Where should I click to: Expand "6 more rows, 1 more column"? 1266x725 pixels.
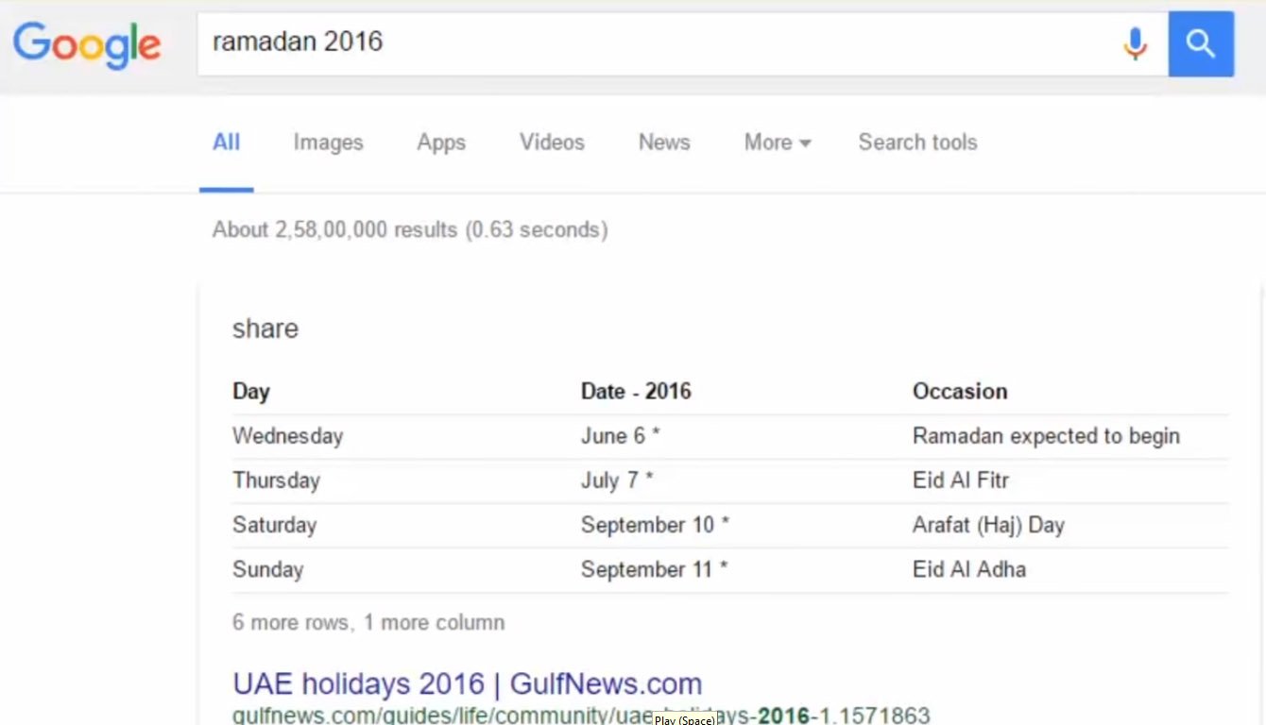(x=368, y=622)
